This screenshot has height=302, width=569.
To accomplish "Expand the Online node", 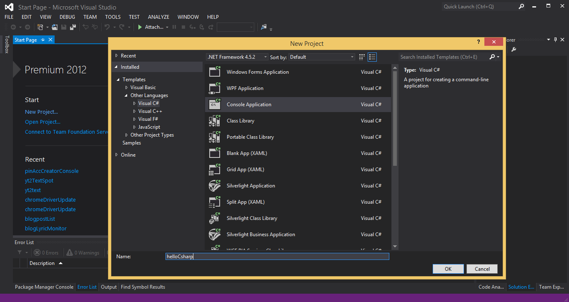I will [117, 155].
